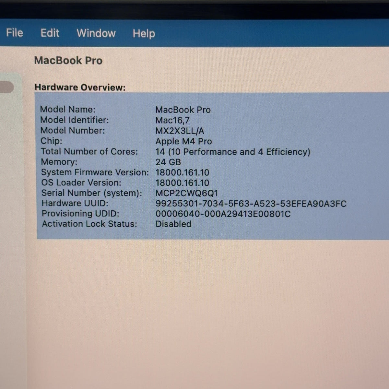Click the Model Name value MacBook Pro
The image size is (389, 389).
tap(183, 110)
